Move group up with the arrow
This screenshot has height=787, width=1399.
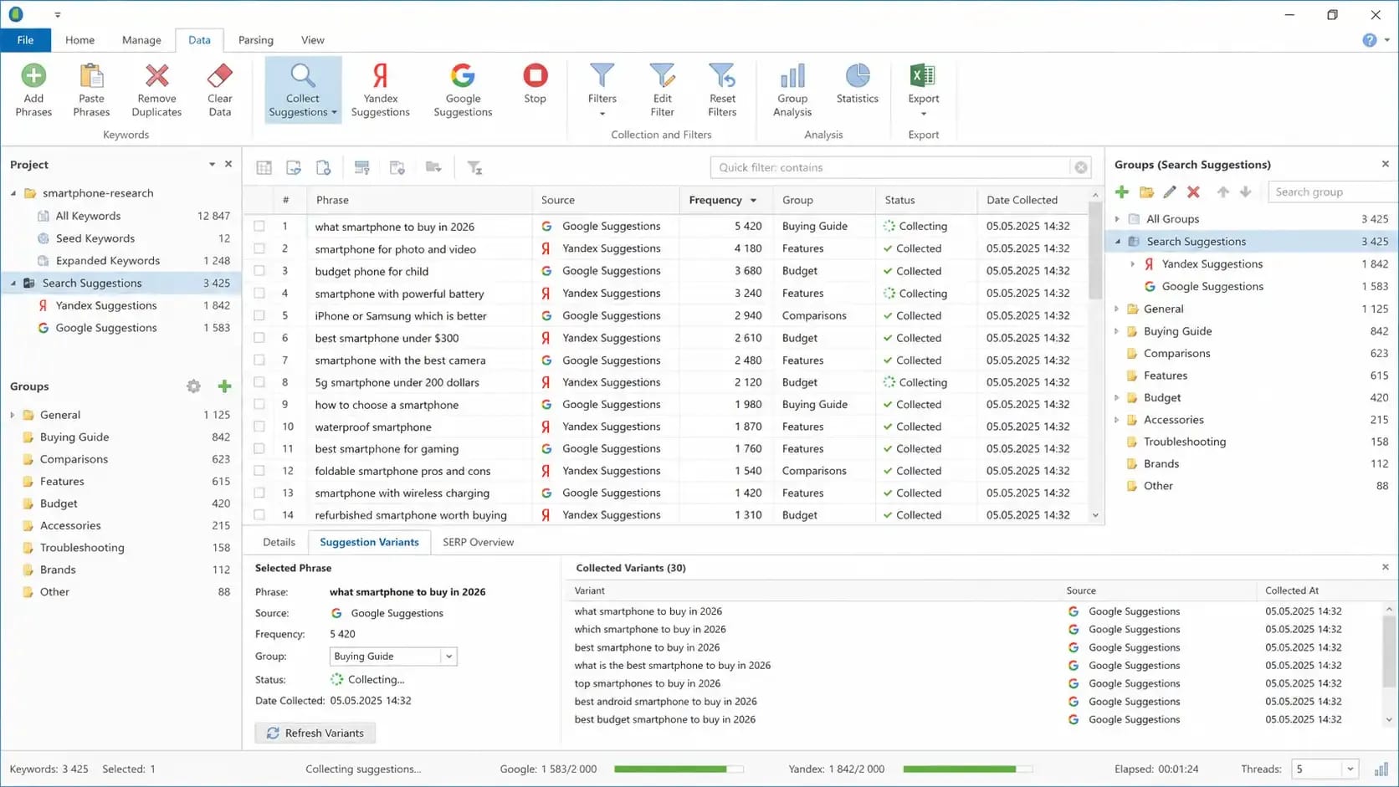tap(1223, 192)
